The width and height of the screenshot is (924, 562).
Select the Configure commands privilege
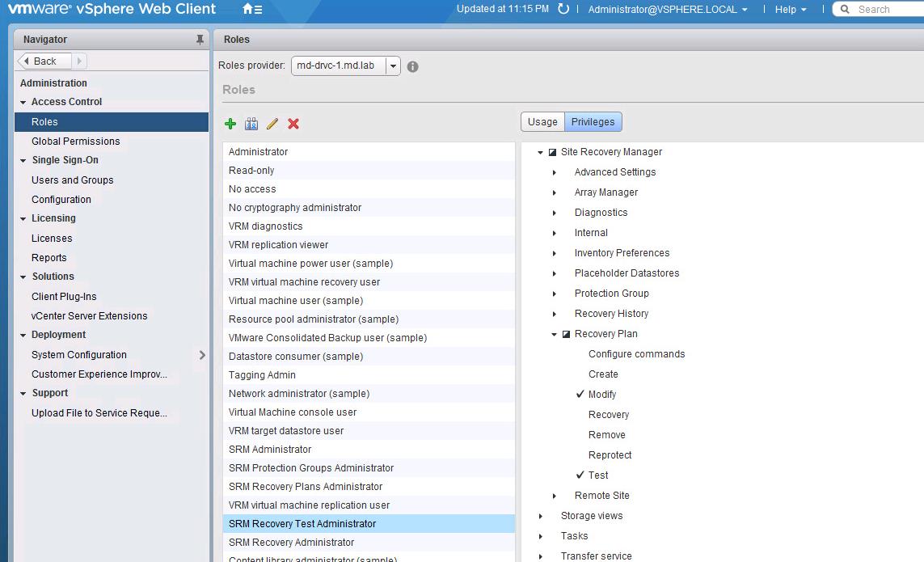(636, 354)
